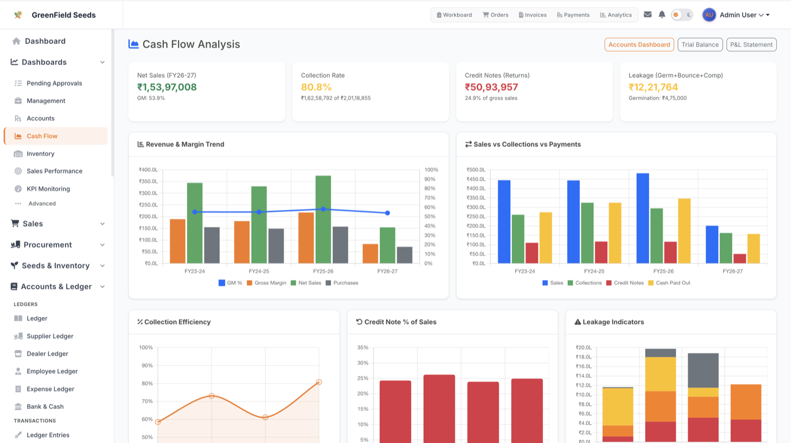Click the Bank & Cash bank icon

point(18,406)
